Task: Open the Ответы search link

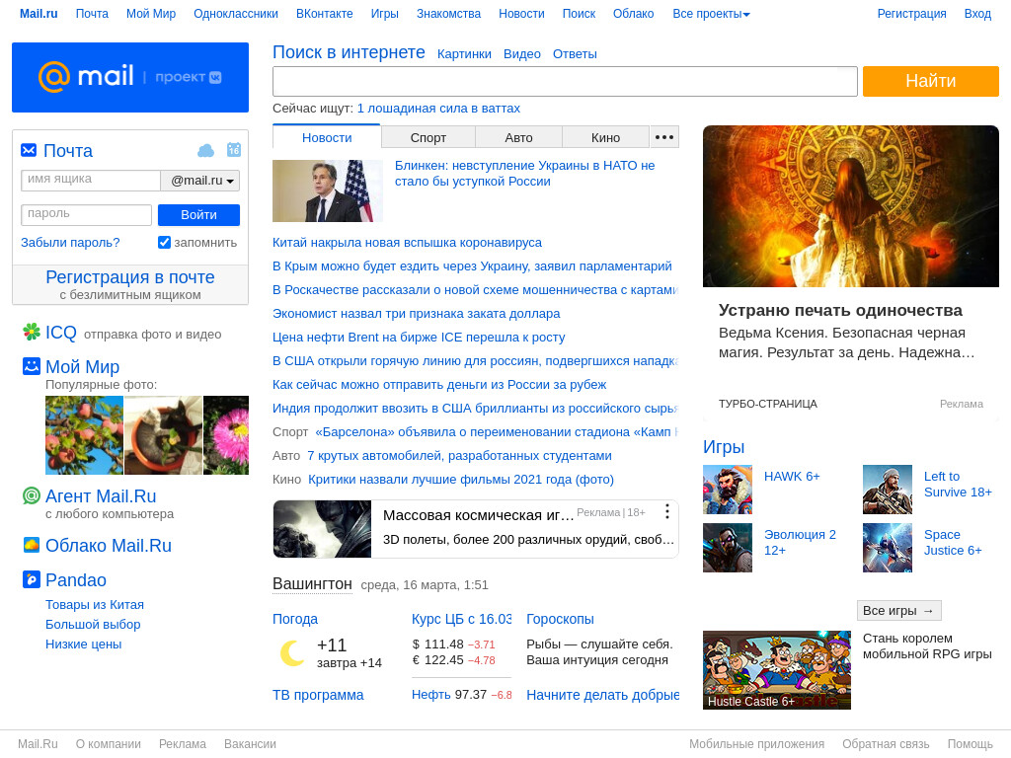Action: pyautogui.click(x=575, y=54)
